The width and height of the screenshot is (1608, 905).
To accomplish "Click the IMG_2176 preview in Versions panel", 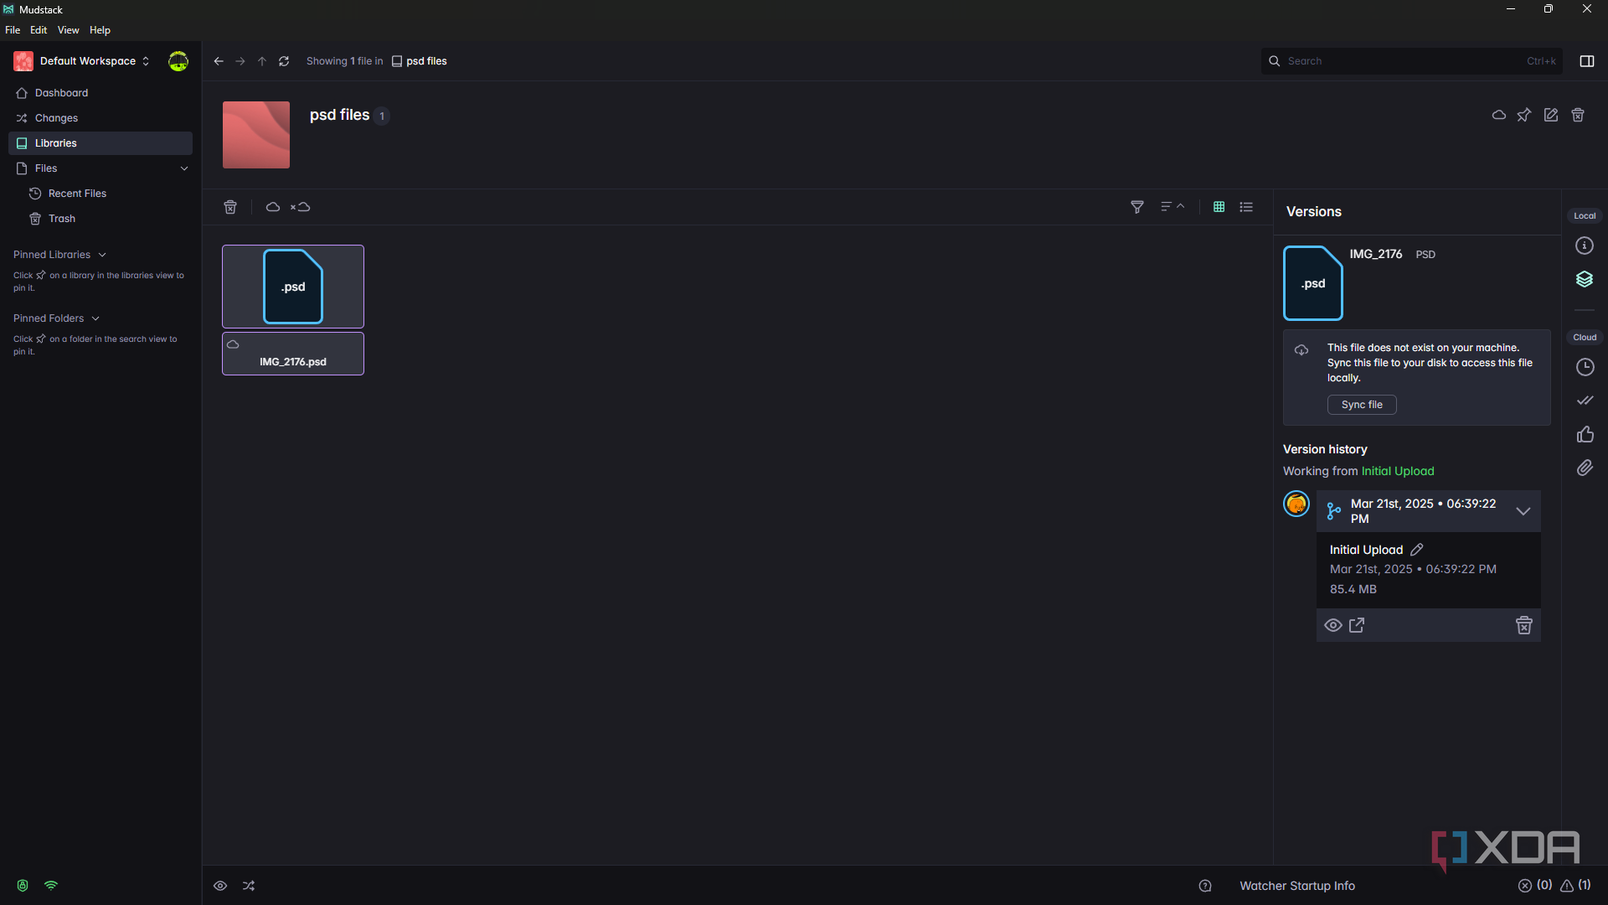I will click(x=1313, y=283).
